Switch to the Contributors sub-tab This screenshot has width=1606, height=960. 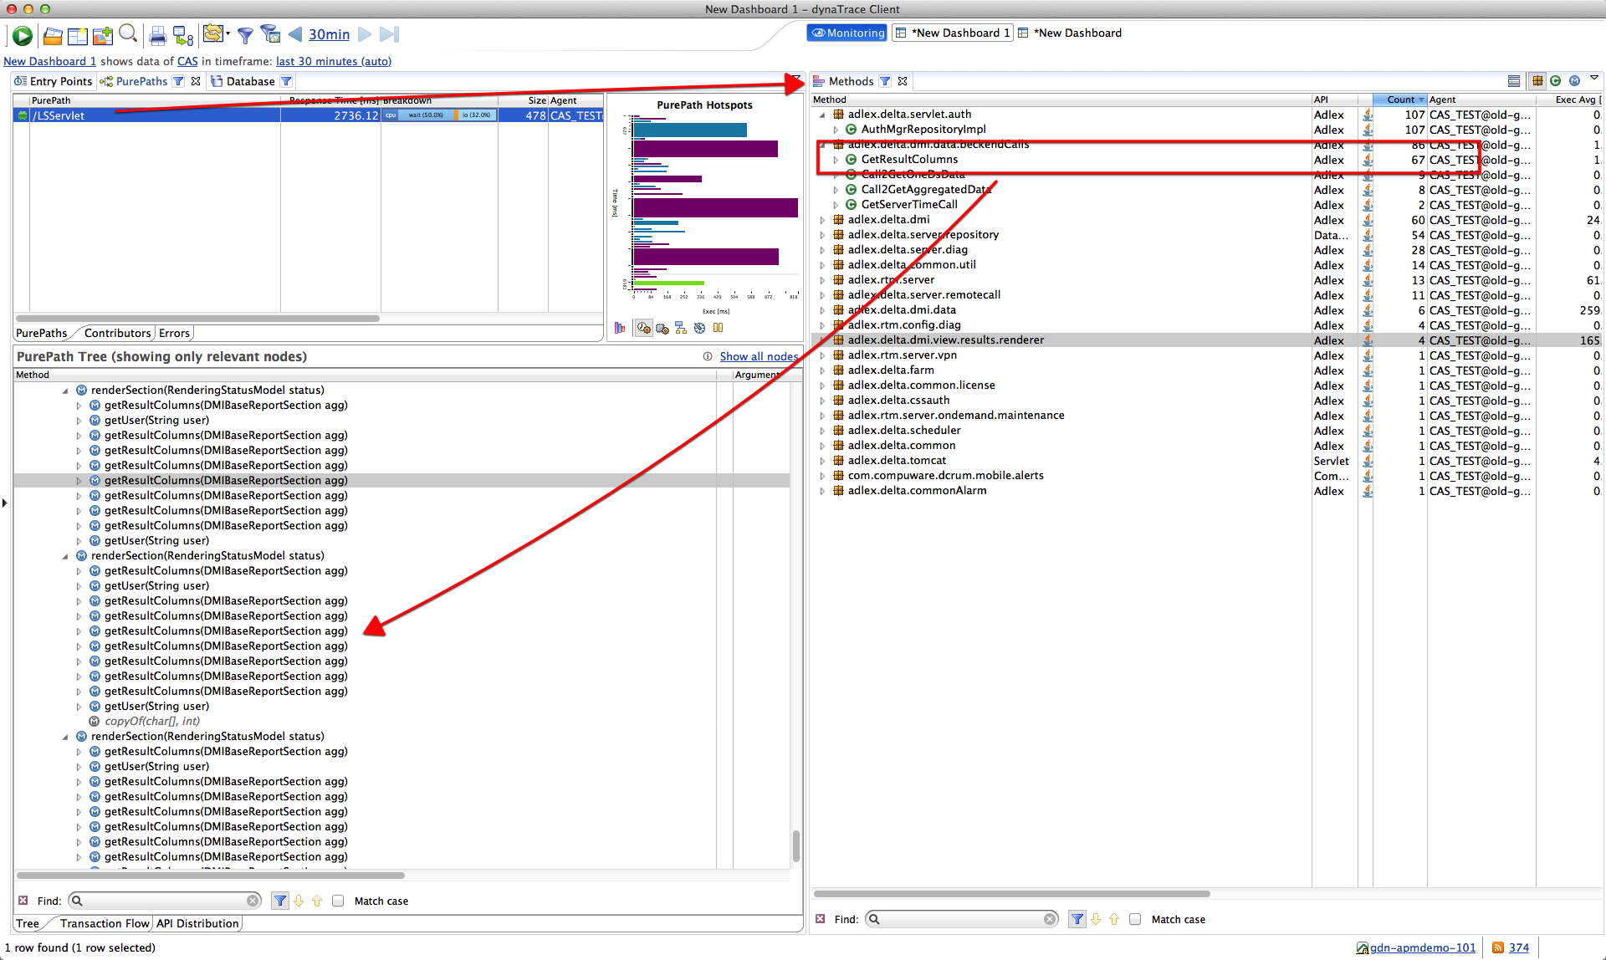click(117, 333)
